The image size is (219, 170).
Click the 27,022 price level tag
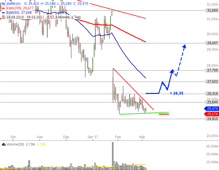pos(211,82)
